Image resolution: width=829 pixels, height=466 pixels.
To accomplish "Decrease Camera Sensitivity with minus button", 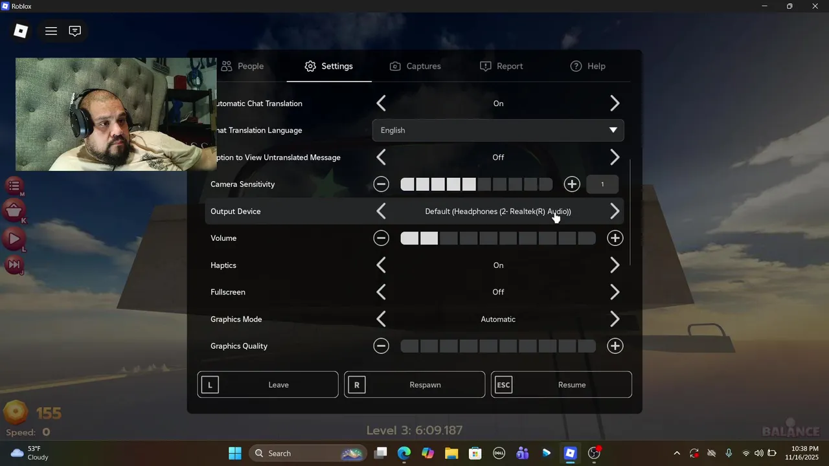I will [381, 184].
